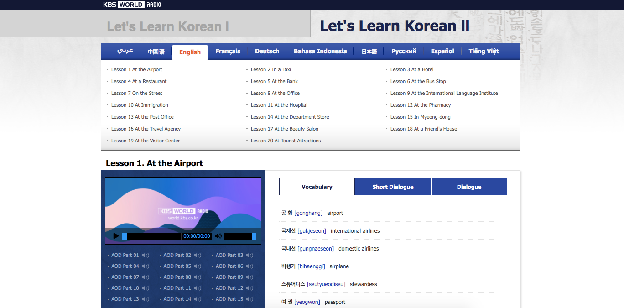This screenshot has height=308, width=624.
Task: Select the English language tab
Action: click(190, 52)
